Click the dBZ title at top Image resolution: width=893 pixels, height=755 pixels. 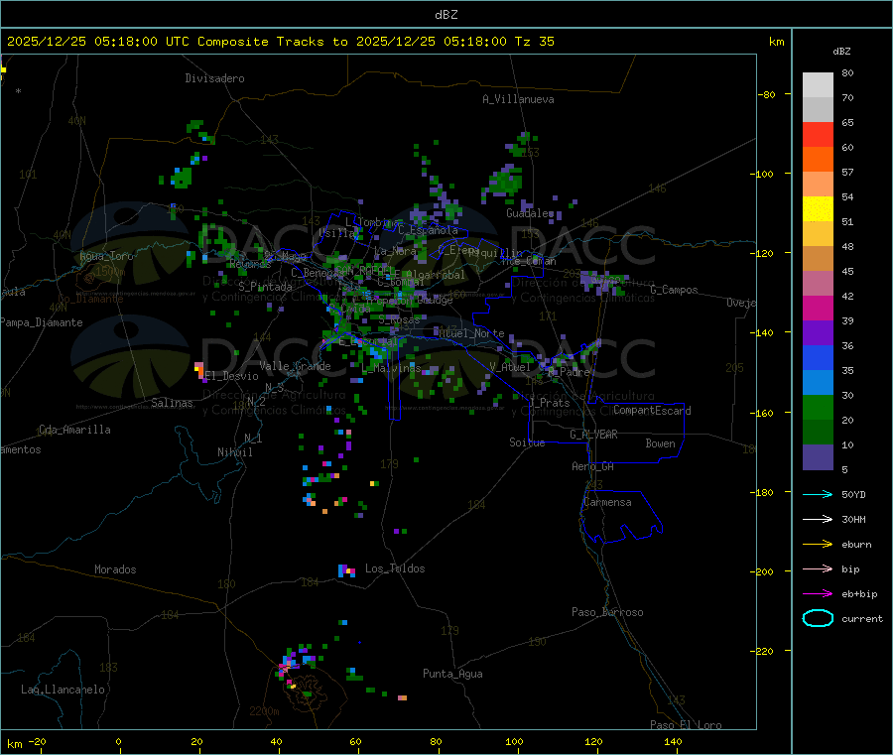(446, 15)
